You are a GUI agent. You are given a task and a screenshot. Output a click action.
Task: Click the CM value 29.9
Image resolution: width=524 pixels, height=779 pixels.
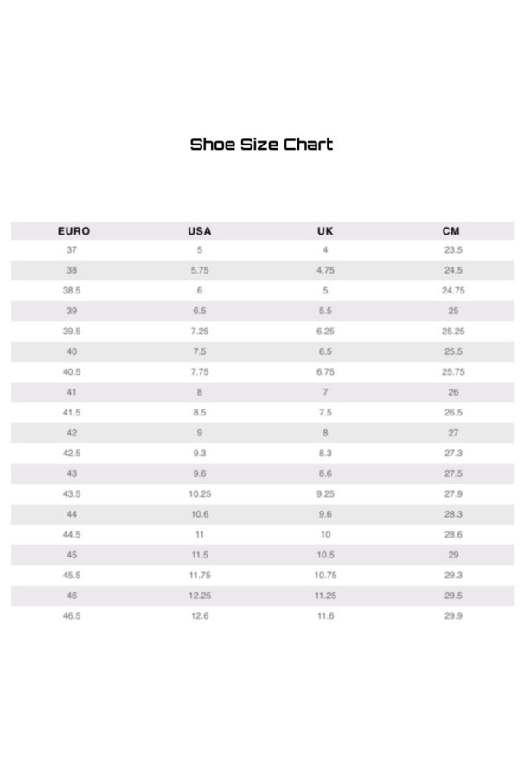454,616
